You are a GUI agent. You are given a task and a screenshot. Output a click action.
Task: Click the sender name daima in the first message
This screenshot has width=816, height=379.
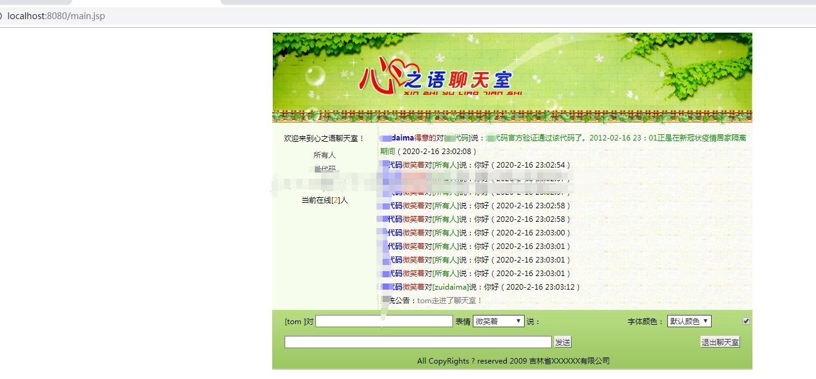403,138
